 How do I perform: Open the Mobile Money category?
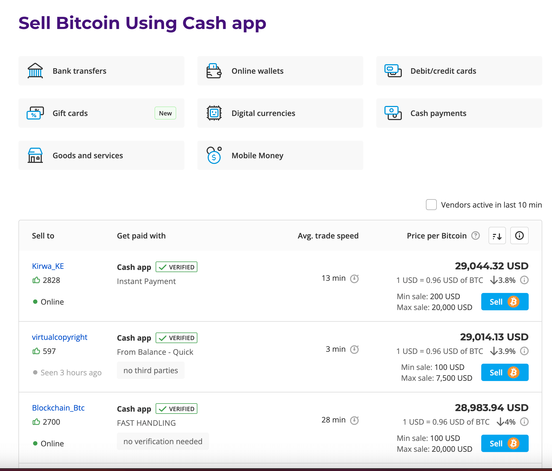coord(280,155)
